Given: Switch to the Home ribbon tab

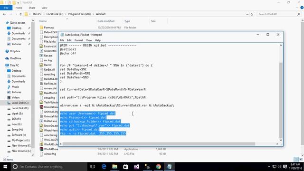Looking at the screenshot, I should 19,8.
